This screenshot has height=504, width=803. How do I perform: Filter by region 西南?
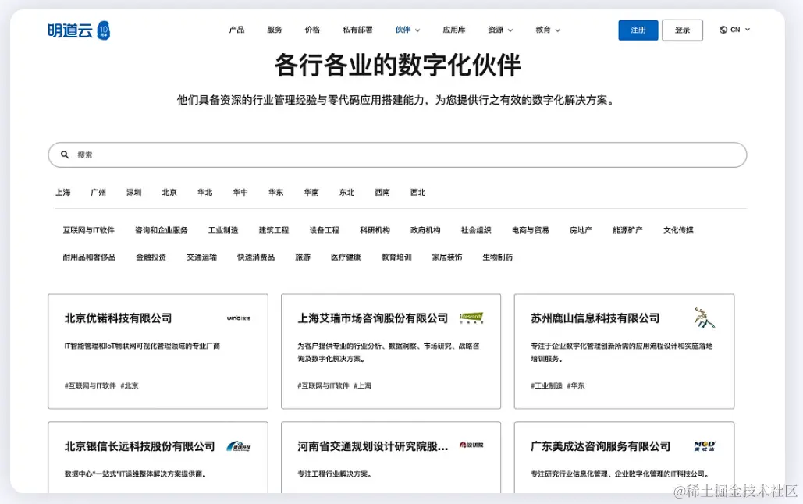point(382,192)
